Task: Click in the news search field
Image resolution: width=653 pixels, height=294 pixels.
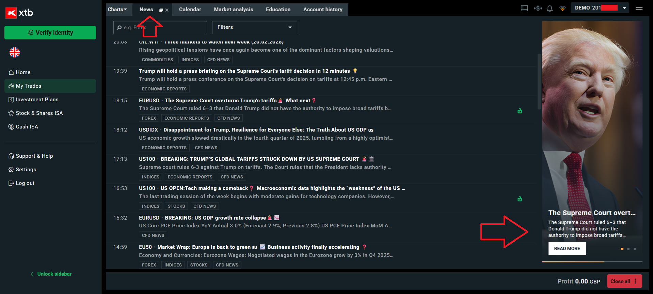Action: coord(160,28)
